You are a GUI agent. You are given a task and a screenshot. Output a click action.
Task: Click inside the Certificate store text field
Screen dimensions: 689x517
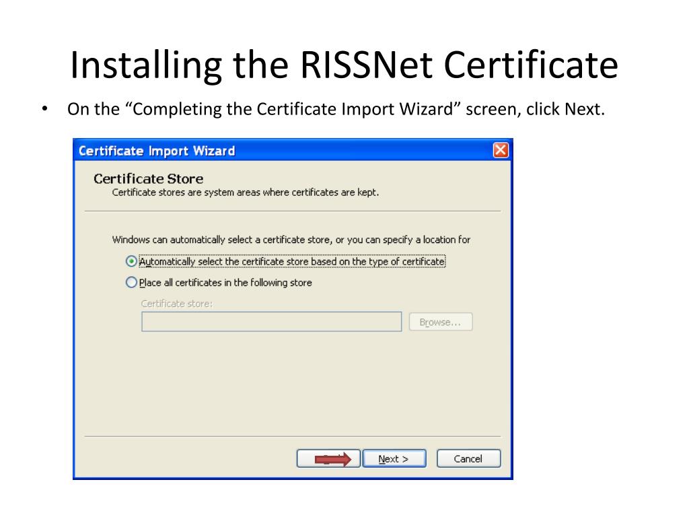pyautogui.click(x=272, y=321)
